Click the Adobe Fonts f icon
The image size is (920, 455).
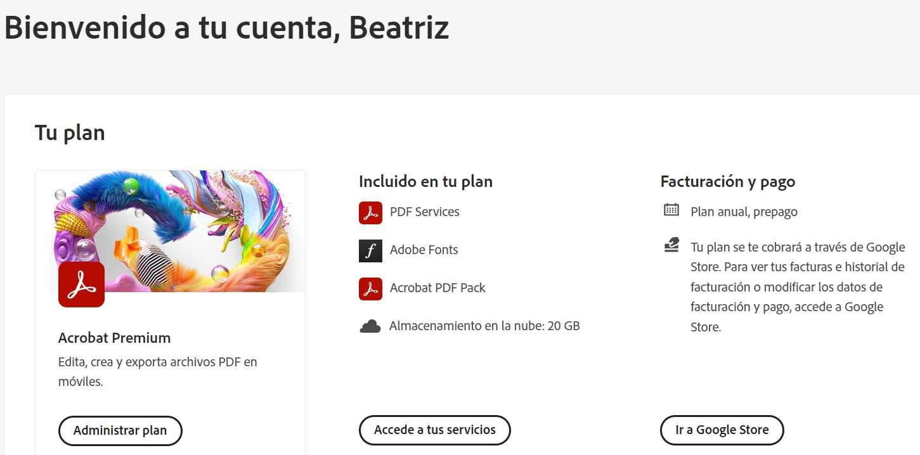point(370,250)
